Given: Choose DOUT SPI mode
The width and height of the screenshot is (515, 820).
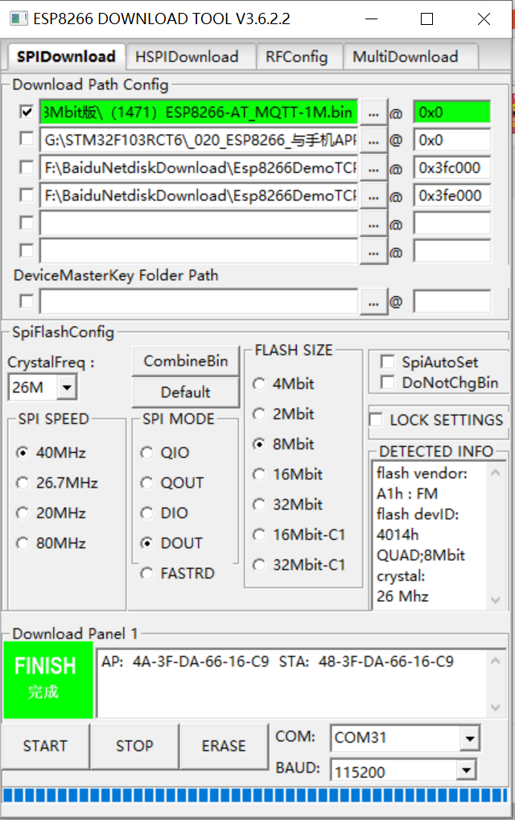Looking at the screenshot, I should tap(171, 543).
